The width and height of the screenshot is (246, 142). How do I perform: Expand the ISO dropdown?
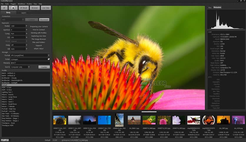[26, 37]
